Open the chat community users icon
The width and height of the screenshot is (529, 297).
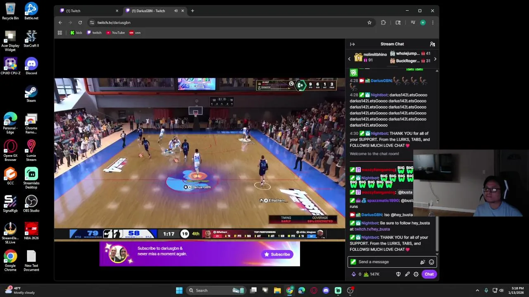432,44
